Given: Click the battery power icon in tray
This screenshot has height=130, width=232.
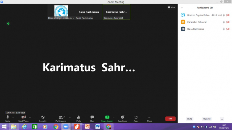Looking at the screenshot, I should tap(214, 127).
